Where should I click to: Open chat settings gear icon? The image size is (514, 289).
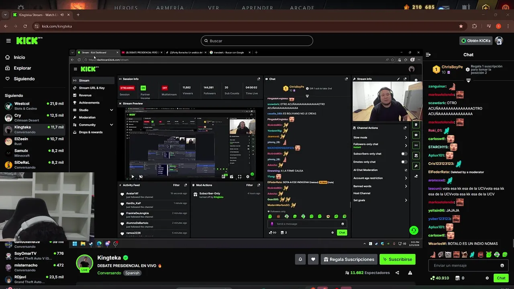click(x=487, y=278)
